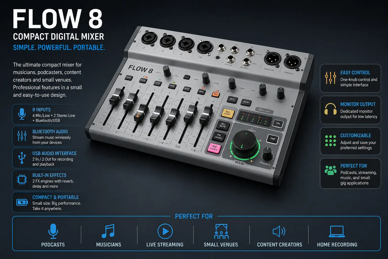Viewport: 388px width, 259px height.
Task: Click the channel 1 fader cap
Action: 117,96
